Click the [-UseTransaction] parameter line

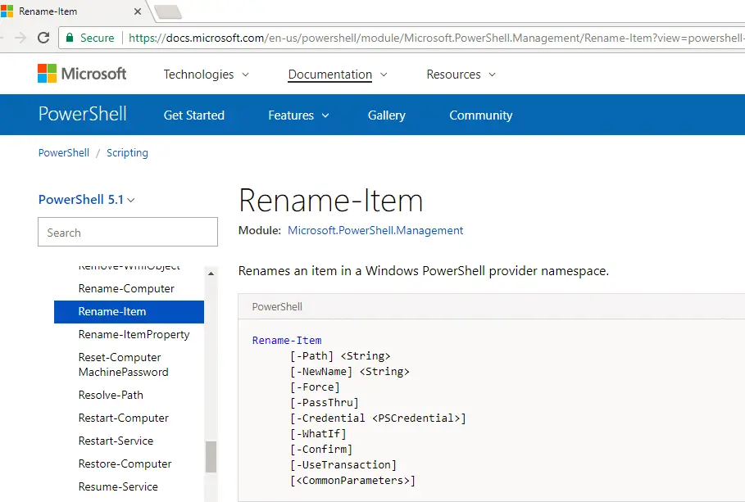coord(343,465)
